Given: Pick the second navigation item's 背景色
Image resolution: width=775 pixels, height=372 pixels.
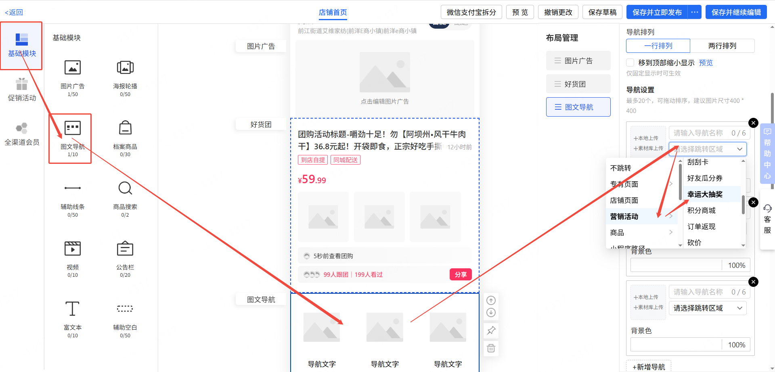Looking at the screenshot, I should (676, 345).
